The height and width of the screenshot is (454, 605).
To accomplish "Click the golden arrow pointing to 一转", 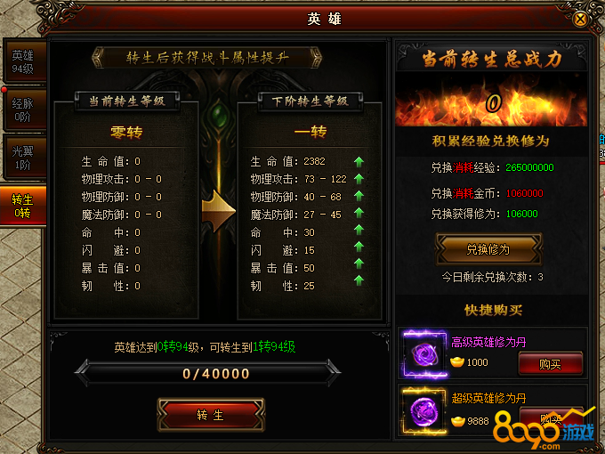I will pyautogui.click(x=218, y=211).
